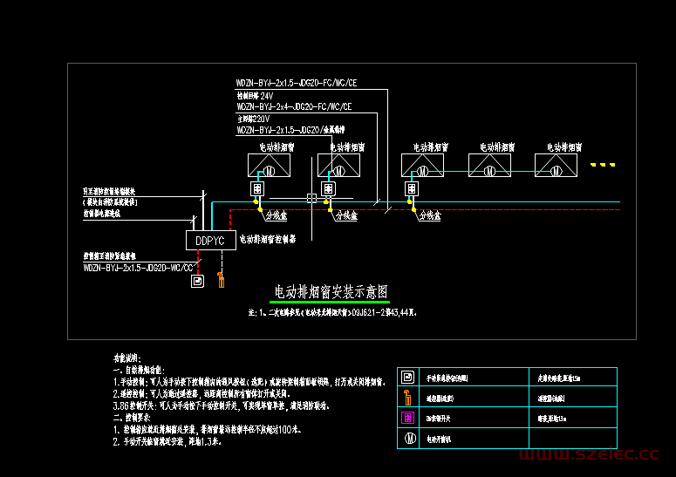
Task: Click the green underline beneath the drawing title
Action: point(330,302)
